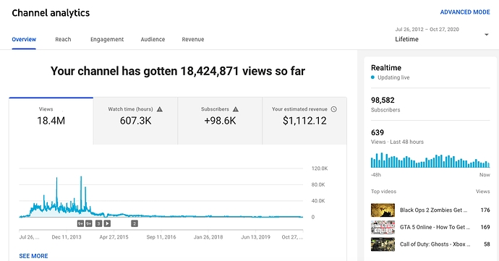499x261 pixels.
Task: Click the SEE MORE link
Action: pyautogui.click(x=33, y=256)
